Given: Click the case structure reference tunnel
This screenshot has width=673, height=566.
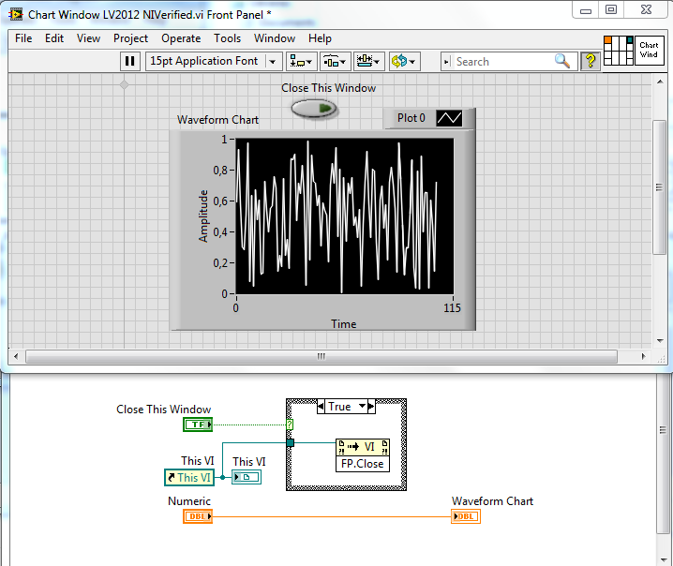Looking at the screenshot, I should tap(291, 442).
